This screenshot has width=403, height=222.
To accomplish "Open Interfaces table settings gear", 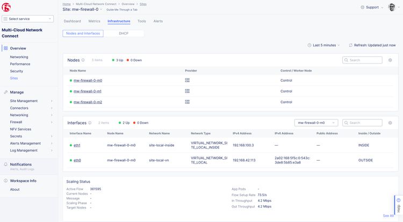I will [390, 123].
